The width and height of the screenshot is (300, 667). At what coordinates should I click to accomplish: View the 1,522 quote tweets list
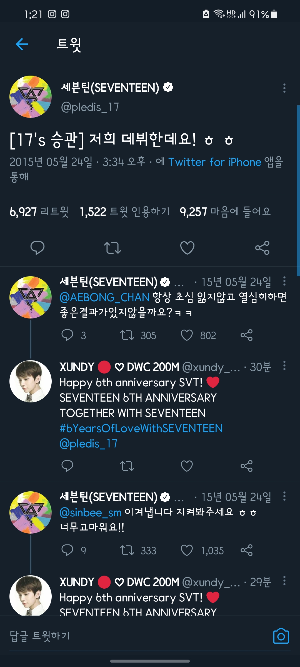point(124,212)
